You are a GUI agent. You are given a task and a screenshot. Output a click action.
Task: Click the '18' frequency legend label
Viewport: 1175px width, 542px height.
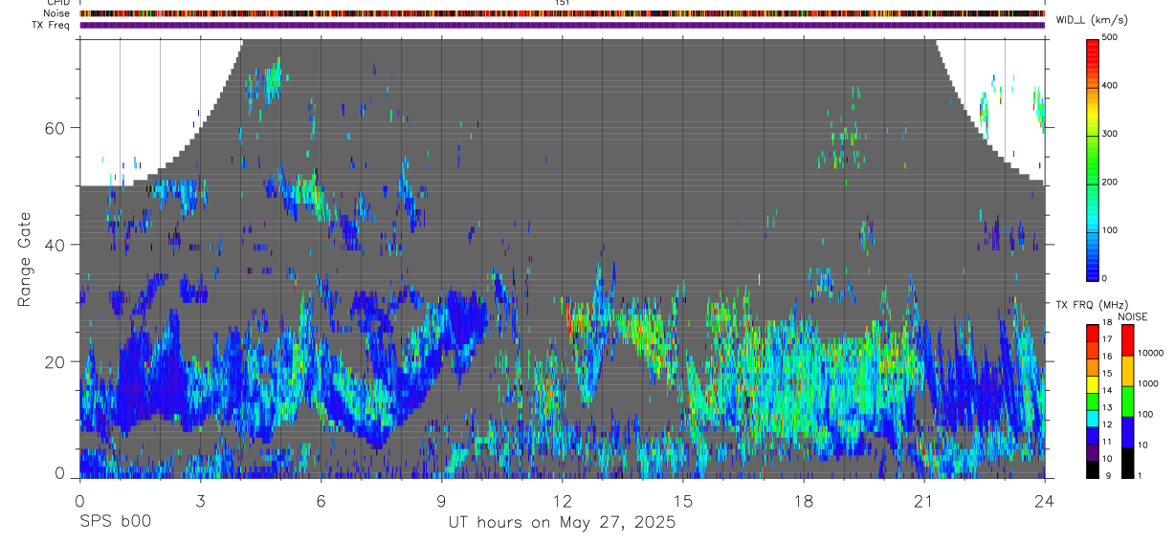tap(1107, 323)
